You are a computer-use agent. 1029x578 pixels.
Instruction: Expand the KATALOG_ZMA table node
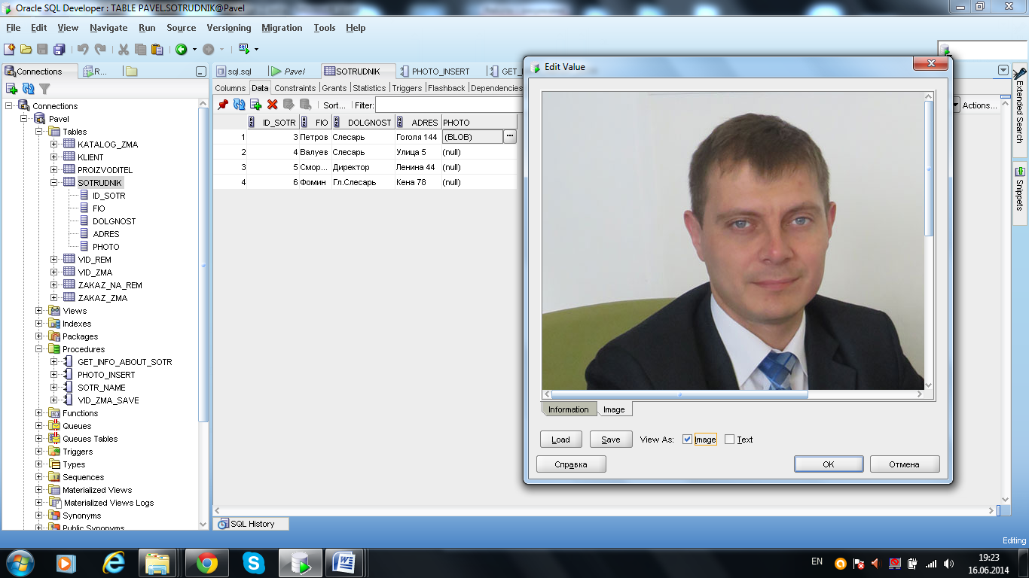point(53,144)
